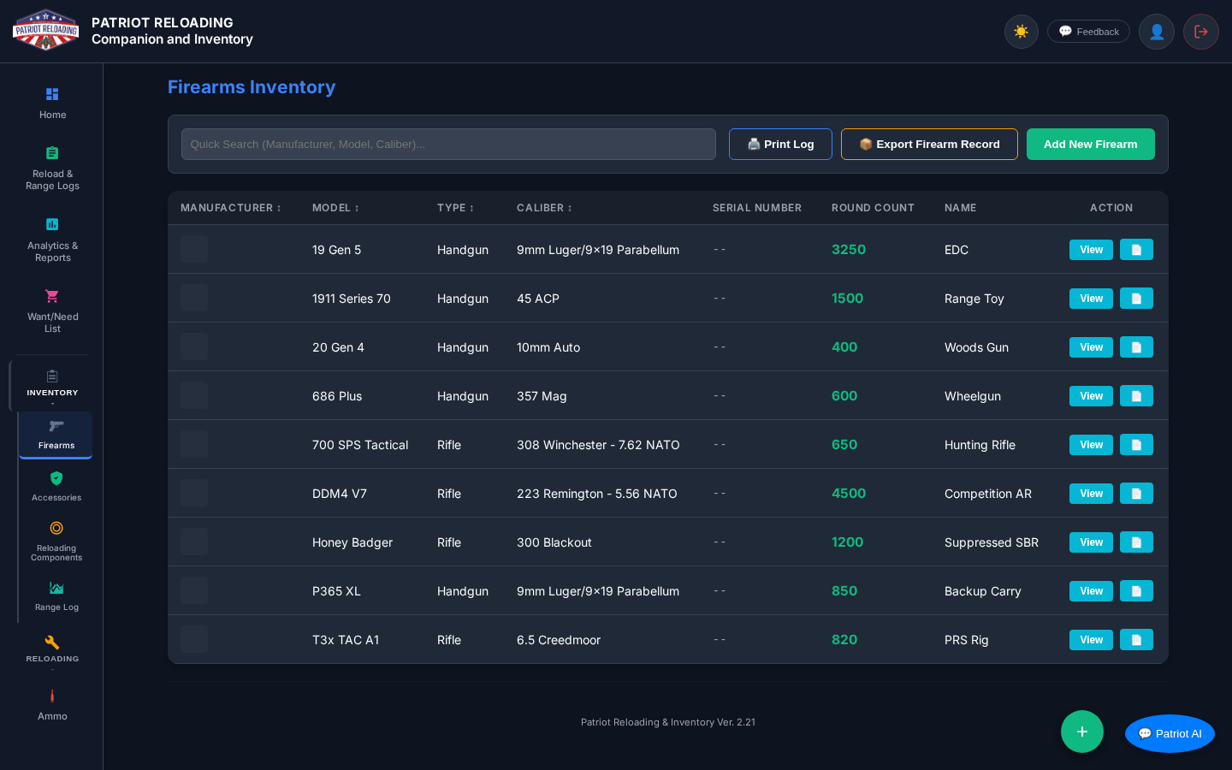Viewport: 1232px width, 770px height.
Task: Open Ammo in the sidebar
Action: click(x=52, y=705)
